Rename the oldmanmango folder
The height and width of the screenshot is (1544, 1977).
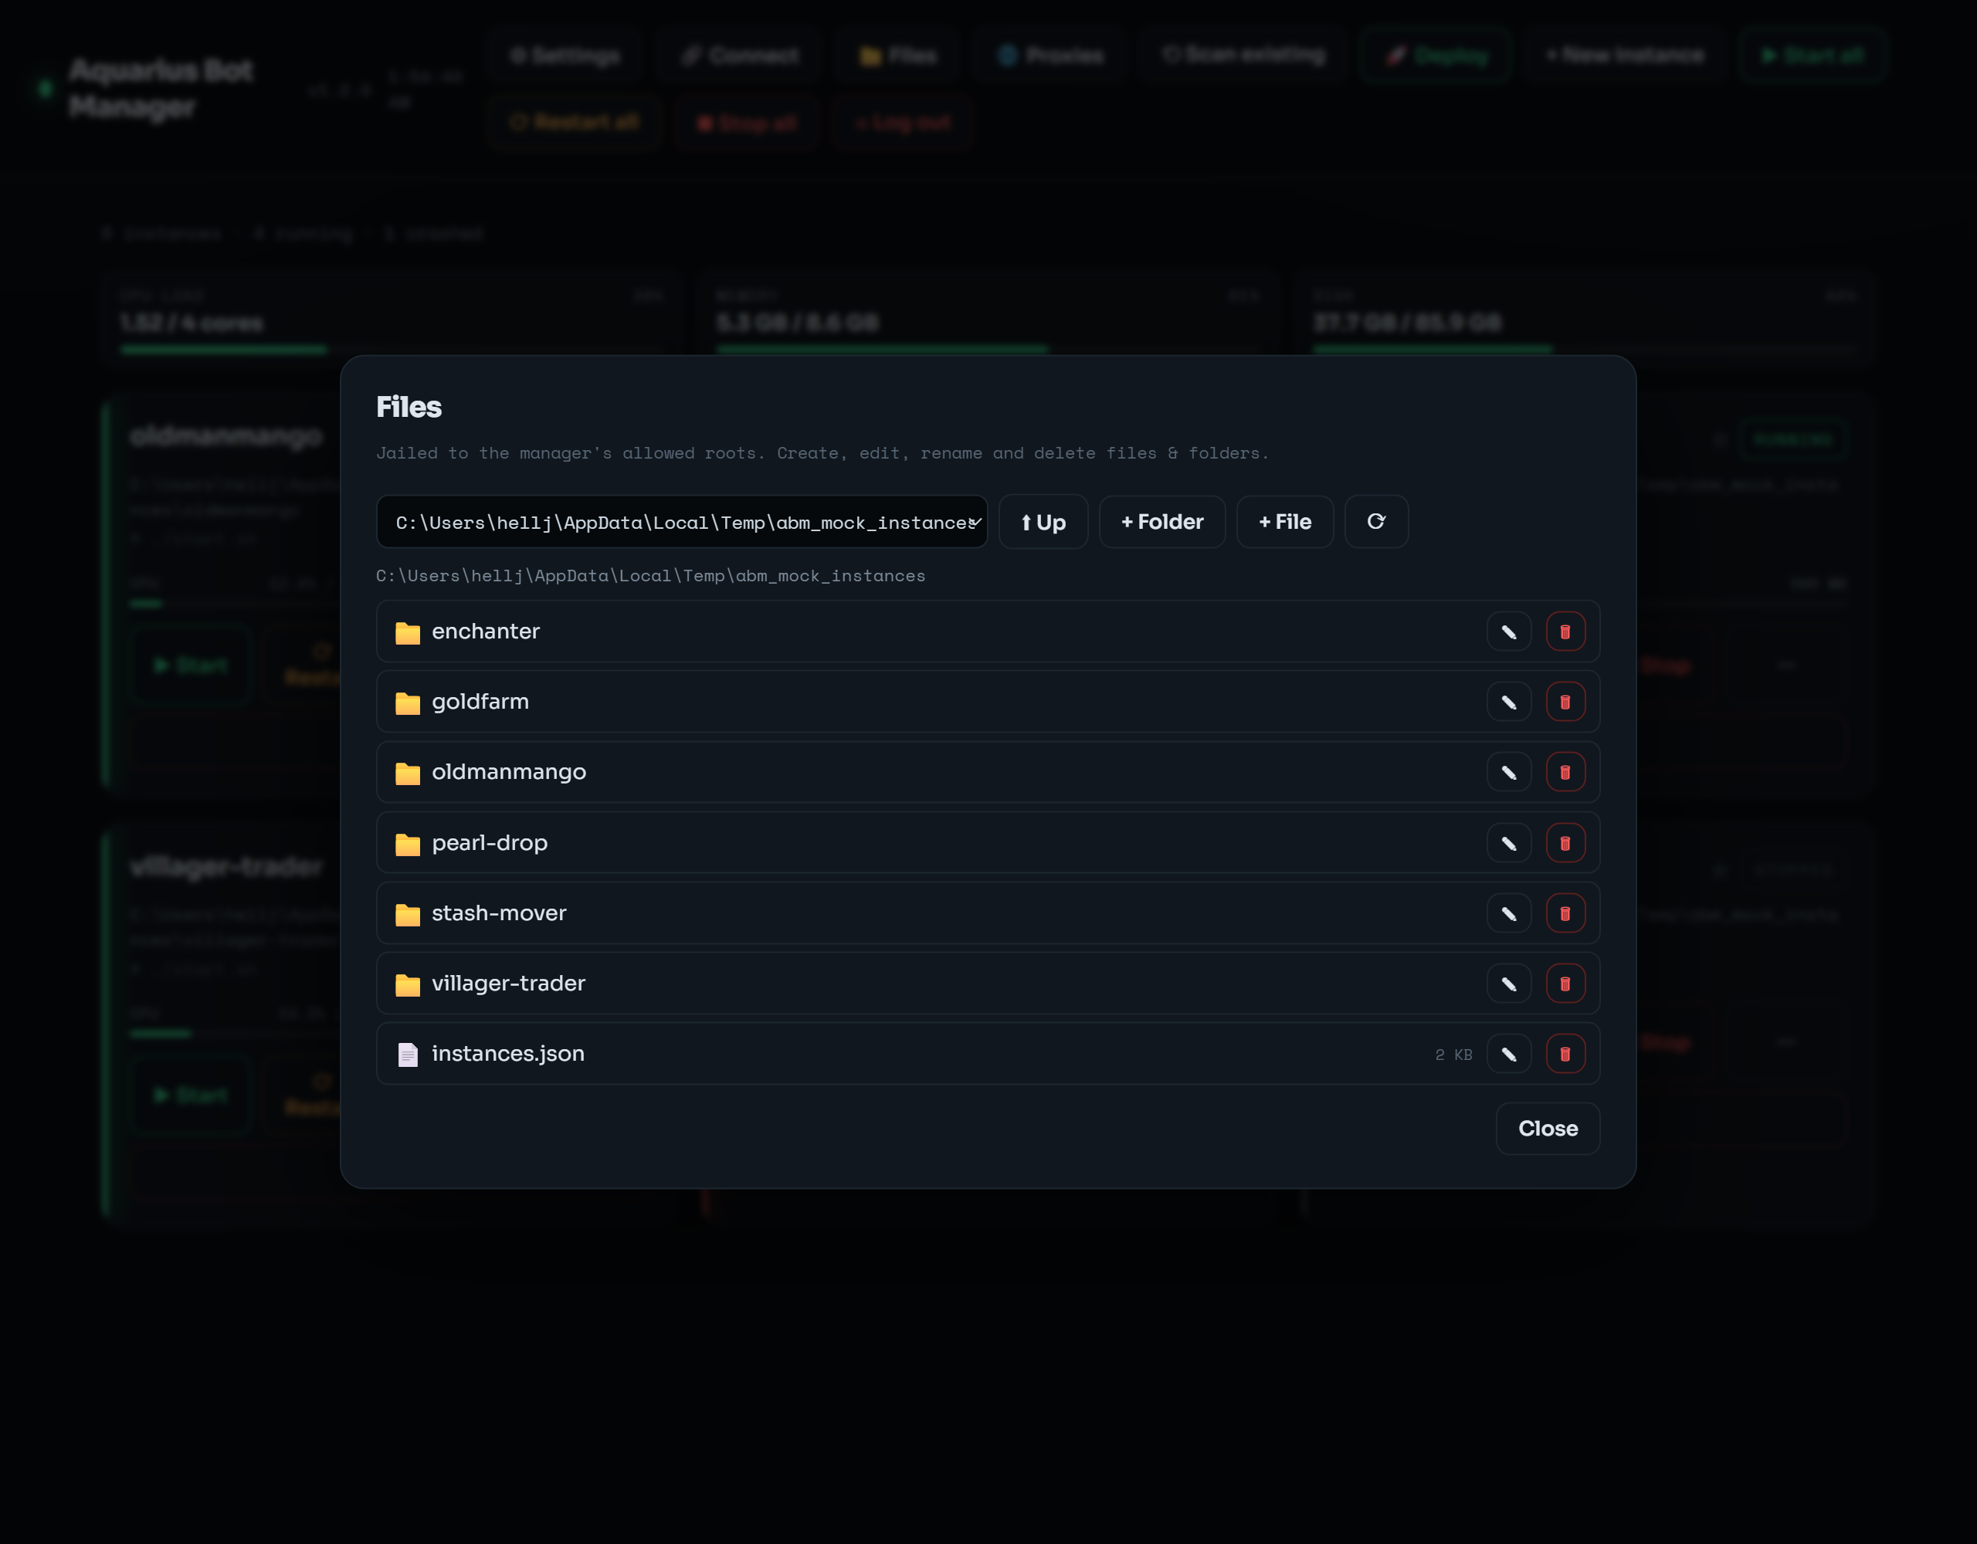coord(1508,772)
